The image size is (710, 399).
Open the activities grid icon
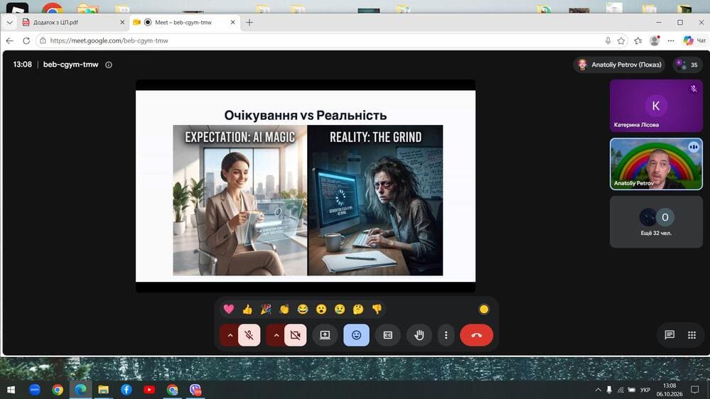[x=692, y=335]
